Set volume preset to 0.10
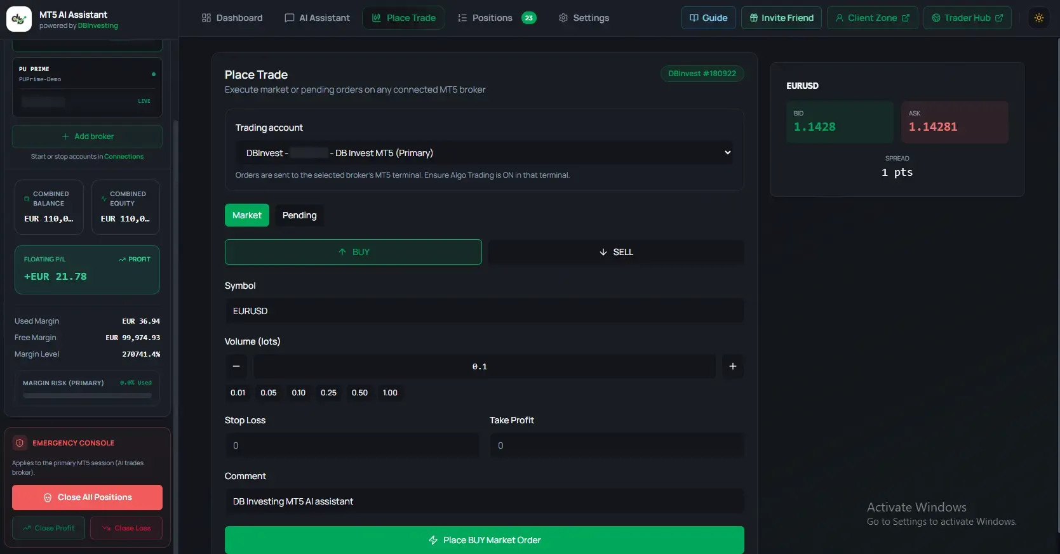 299,393
